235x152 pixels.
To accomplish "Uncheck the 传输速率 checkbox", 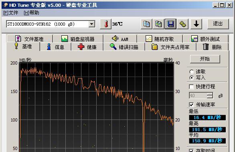I will coord(191,105).
